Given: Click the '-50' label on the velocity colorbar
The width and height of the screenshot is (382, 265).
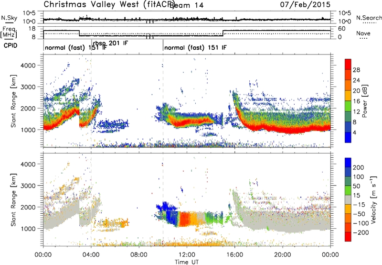Looking at the screenshot, I should 359,214.
